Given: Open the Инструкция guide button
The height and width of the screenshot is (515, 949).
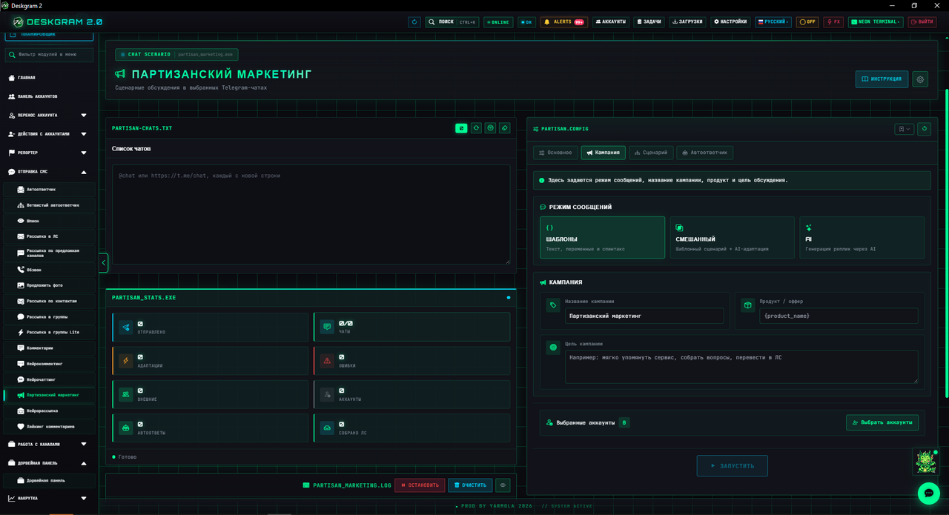Looking at the screenshot, I should pyautogui.click(x=882, y=79).
